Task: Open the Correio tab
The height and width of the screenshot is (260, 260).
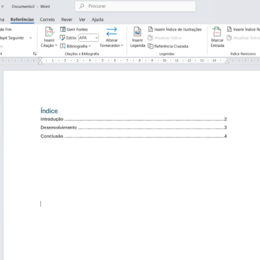Action: (47, 19)
